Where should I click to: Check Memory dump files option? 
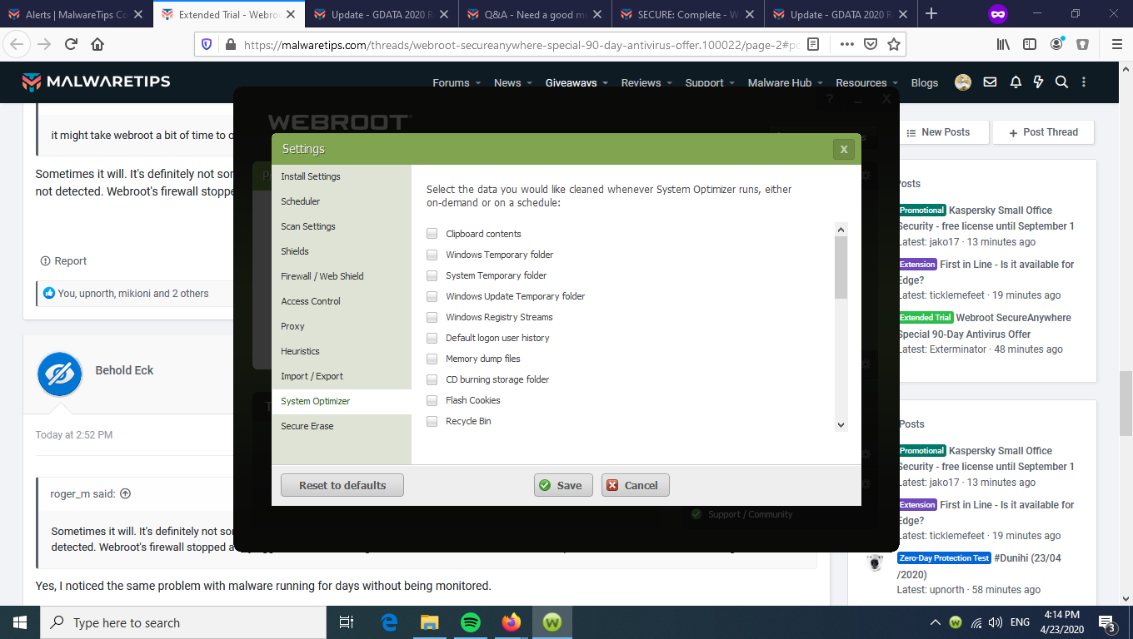(432, 359)
